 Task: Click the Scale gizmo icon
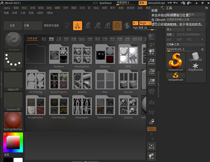click(97, 26)
